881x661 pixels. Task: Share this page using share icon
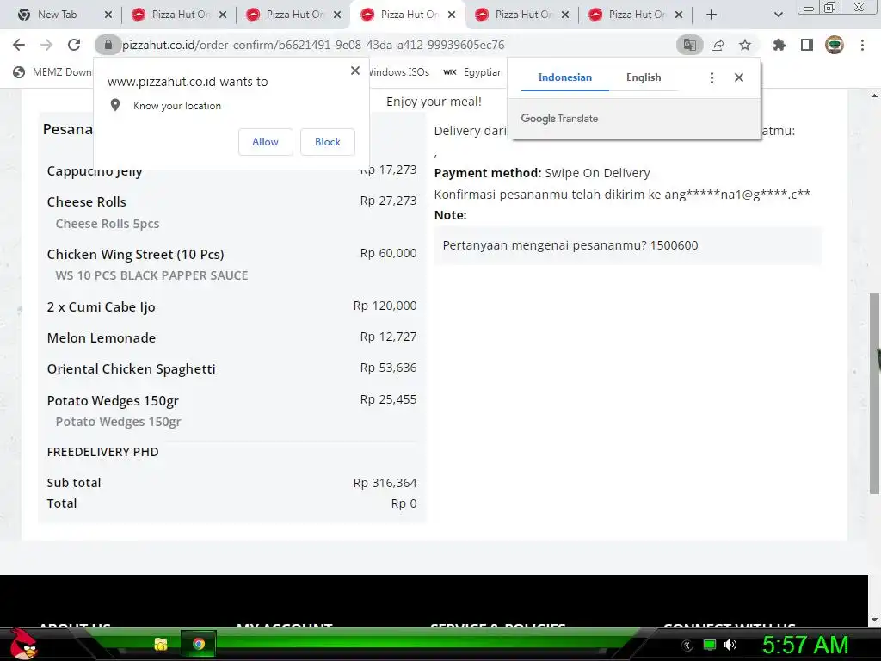point(718,45)
